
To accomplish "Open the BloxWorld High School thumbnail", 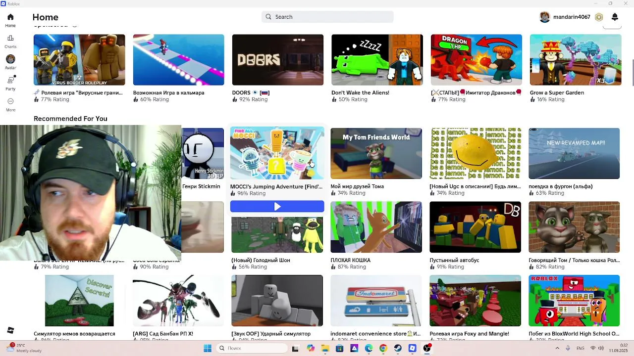I will click(574, 301).
